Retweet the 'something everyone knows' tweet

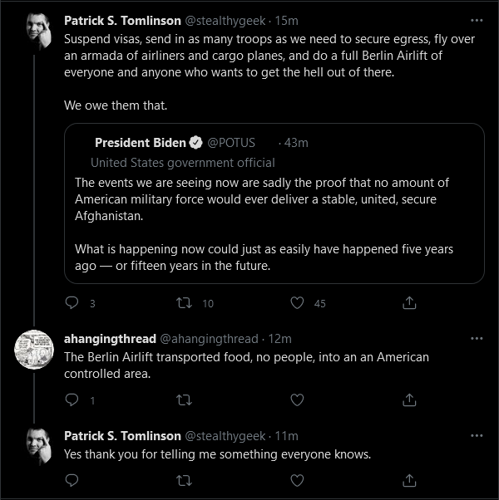point(184,480)
